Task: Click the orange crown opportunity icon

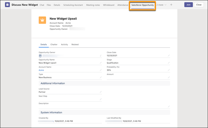Action: coord(42,20)
